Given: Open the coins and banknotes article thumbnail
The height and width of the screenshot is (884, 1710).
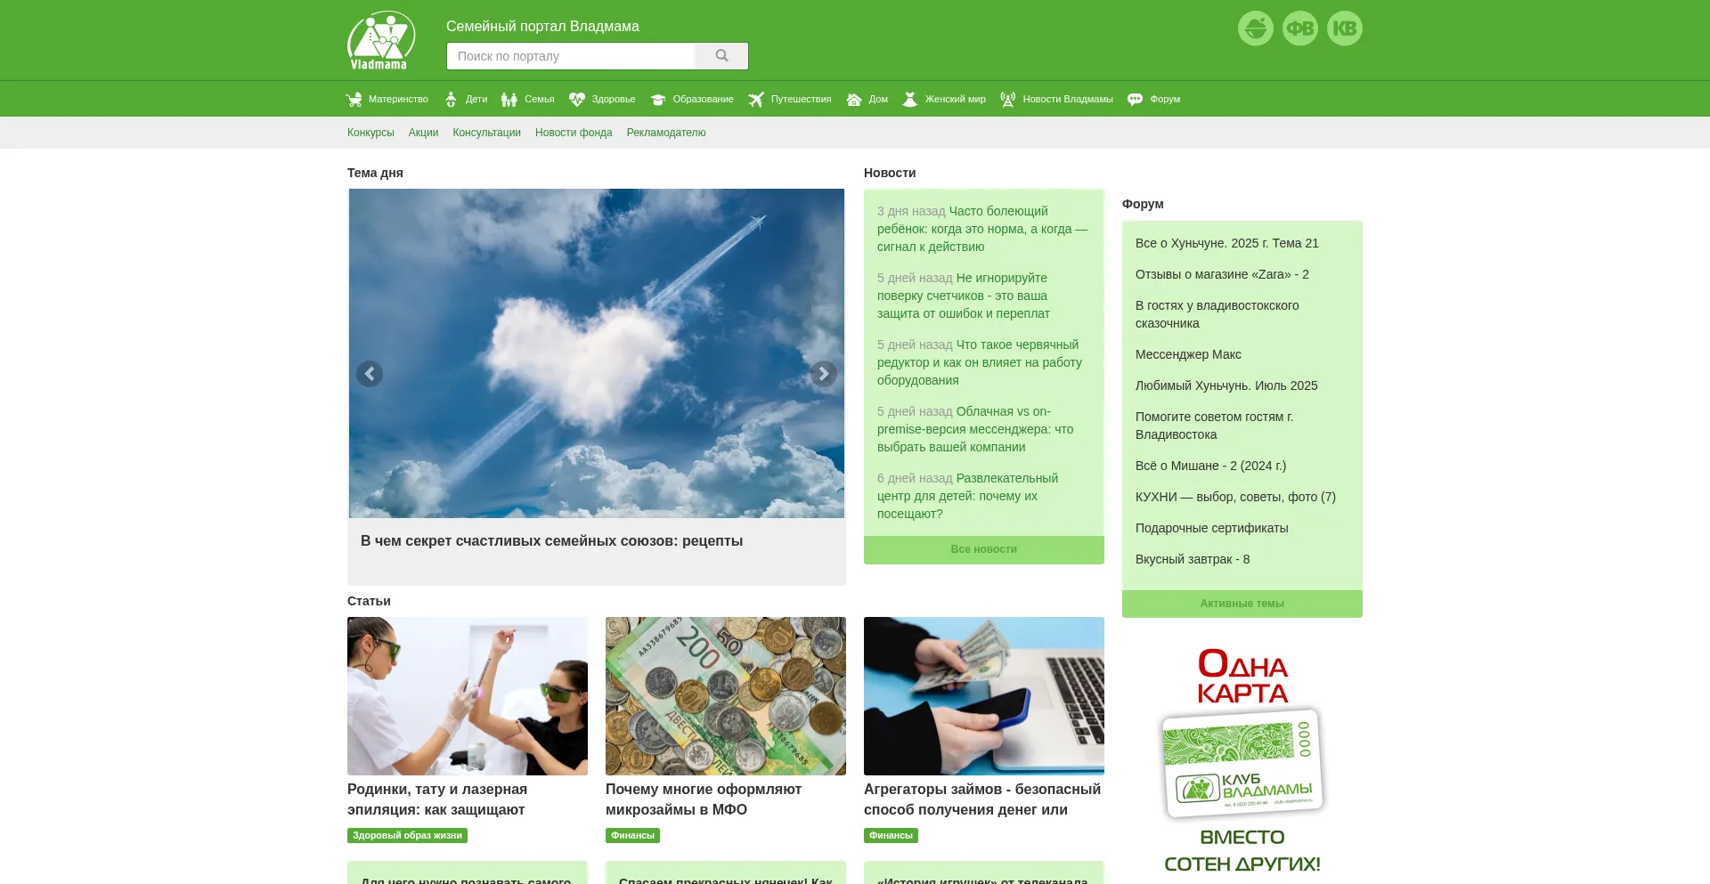Looking at the screenshot, I should [x=725, y=695].
